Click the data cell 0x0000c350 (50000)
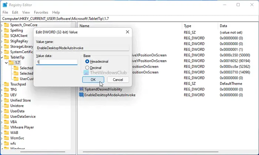The height and width of the screenshot is (155, 259). 235,55
